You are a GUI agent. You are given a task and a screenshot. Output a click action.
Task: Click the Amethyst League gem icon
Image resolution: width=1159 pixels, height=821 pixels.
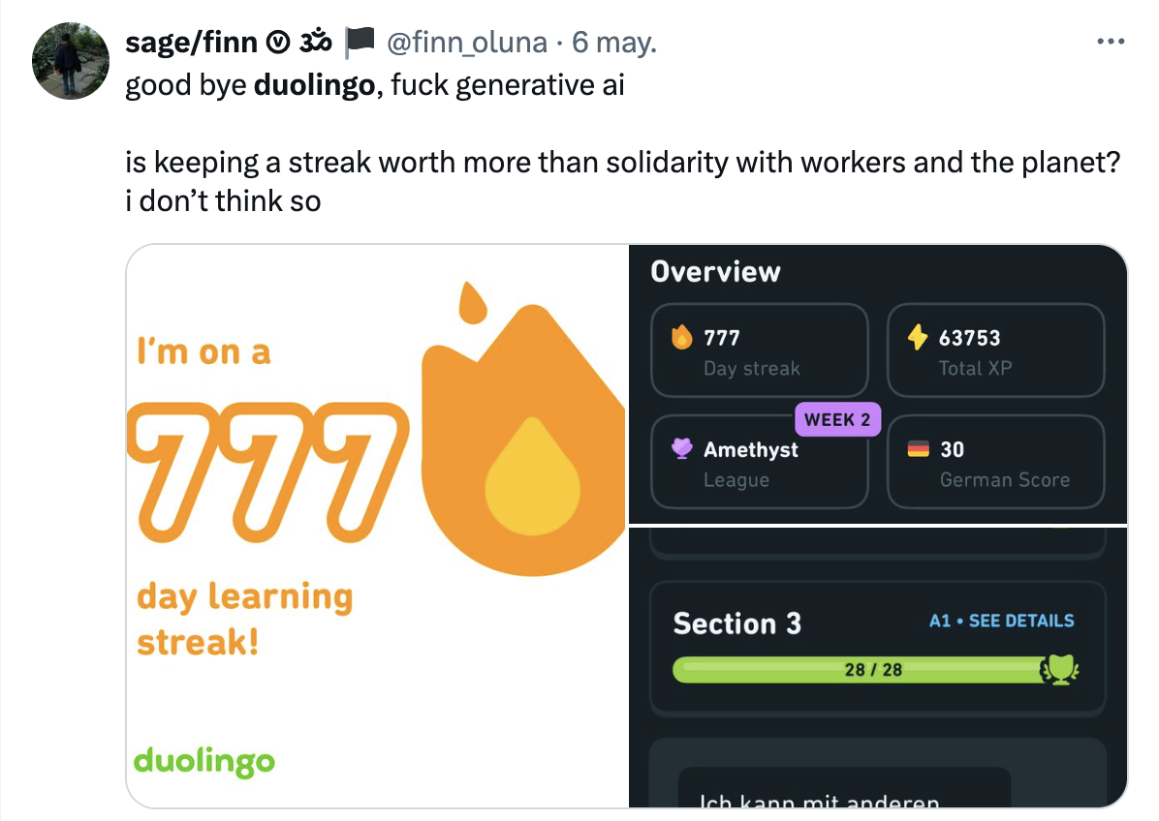[x=682, y=449]
